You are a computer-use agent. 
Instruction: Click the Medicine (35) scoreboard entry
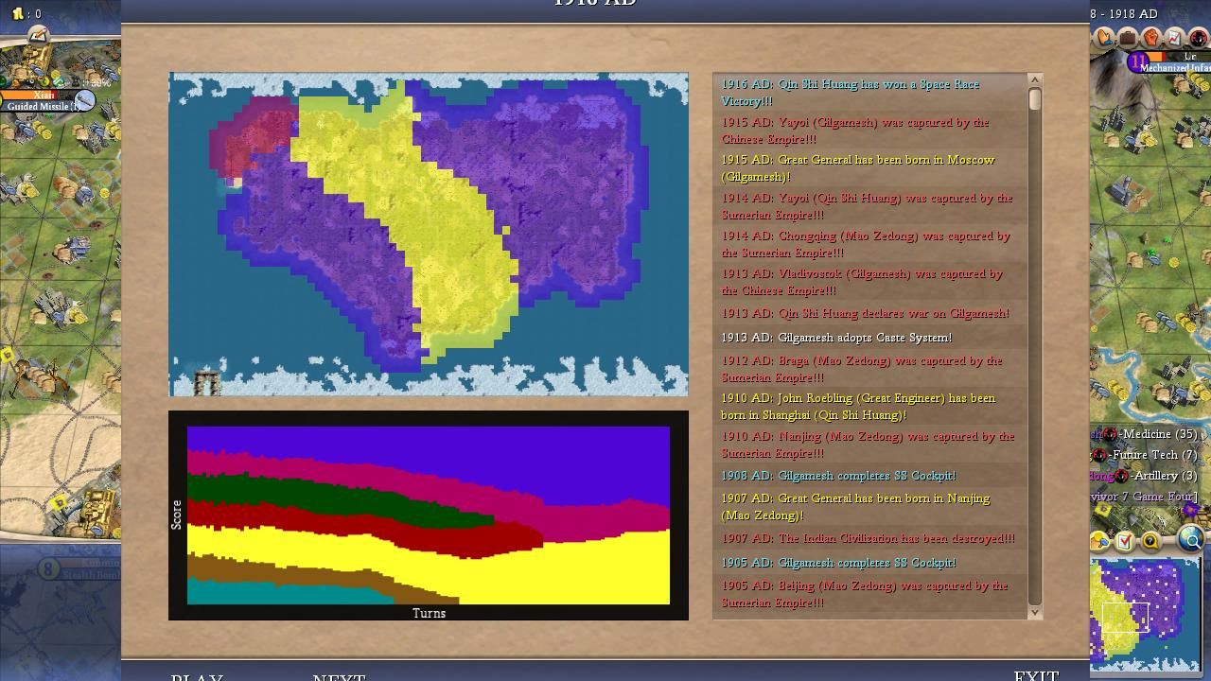click(1158, 434)
